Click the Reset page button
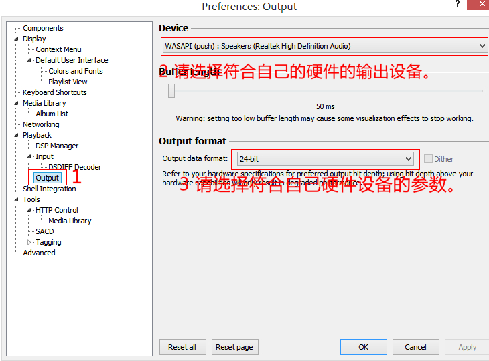 [234, 347]
